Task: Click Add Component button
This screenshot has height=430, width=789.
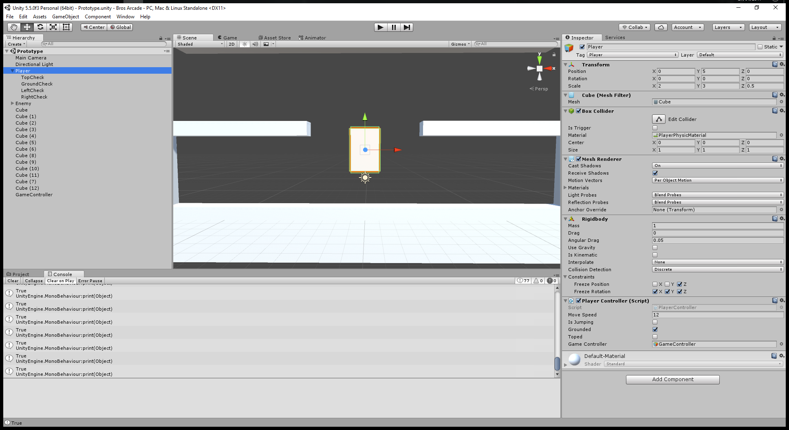Action: pos(673,380)
